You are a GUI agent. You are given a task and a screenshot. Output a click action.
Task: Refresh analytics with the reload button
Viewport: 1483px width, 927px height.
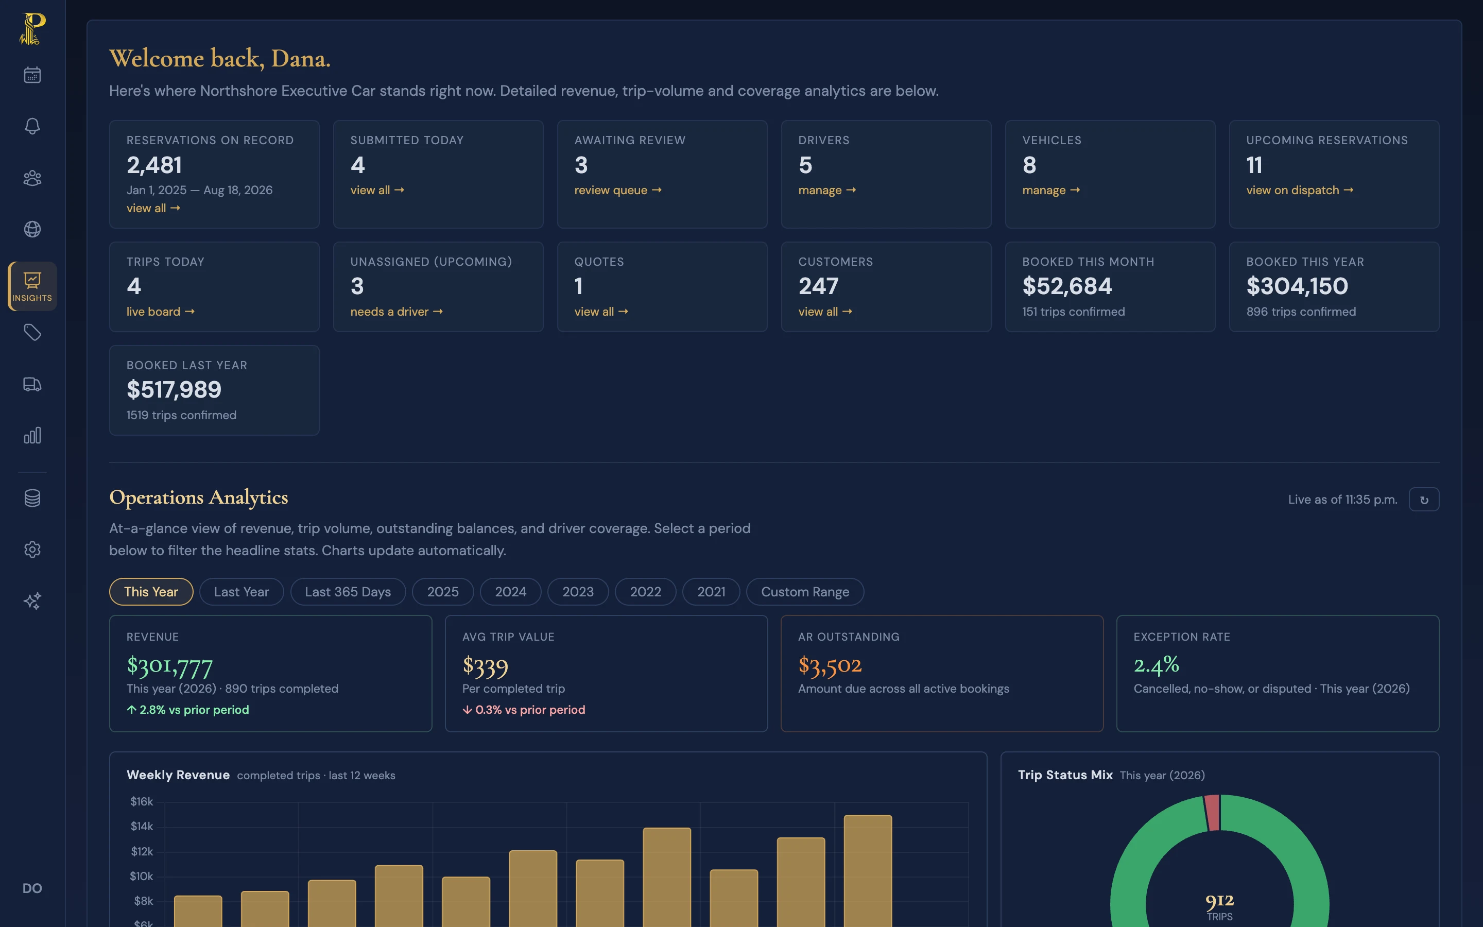coord(1424,500)
